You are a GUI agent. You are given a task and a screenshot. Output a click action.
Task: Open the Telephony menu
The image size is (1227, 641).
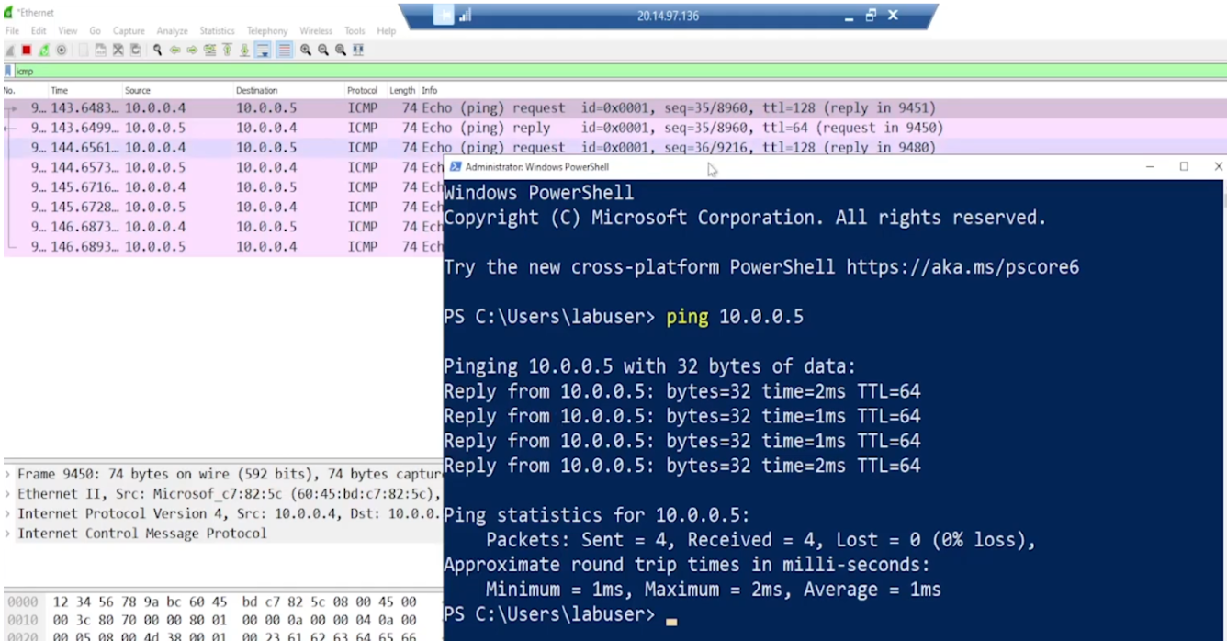(266, 30)
